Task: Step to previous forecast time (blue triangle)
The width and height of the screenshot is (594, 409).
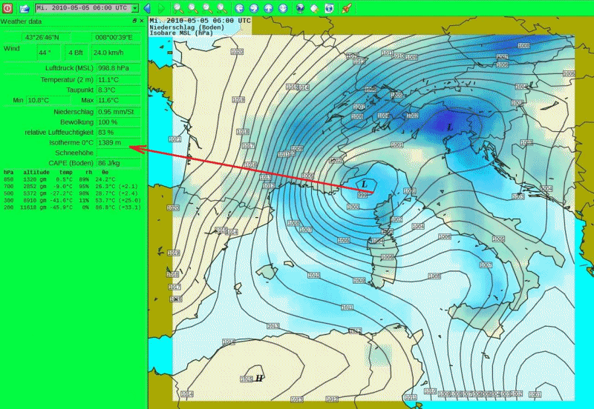Action: tap(147, 8)
